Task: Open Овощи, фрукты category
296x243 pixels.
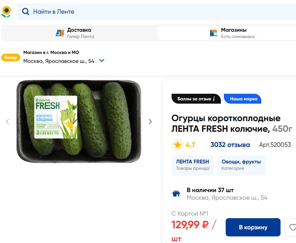Action: pos(241,165)
